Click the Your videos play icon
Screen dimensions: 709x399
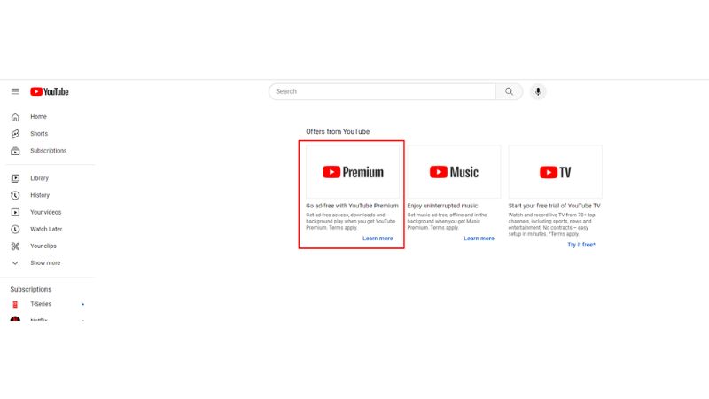click(15, 212)
